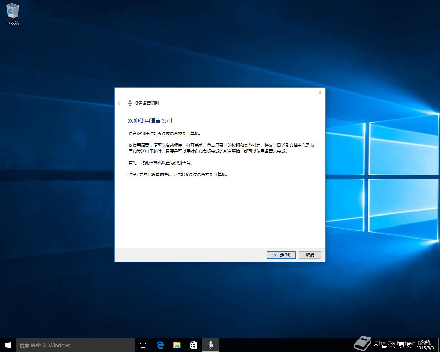Click the note starting with 注意: 完成此设置向导后

[x=179, y=175]
